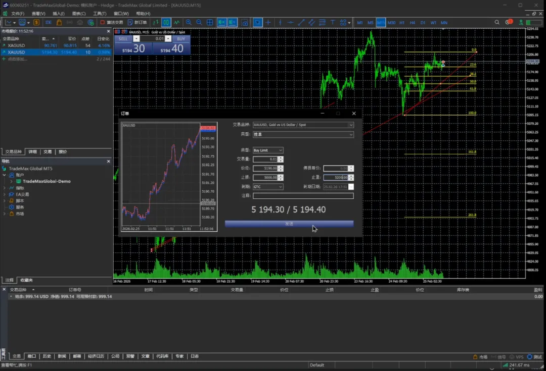Switch chart timeframe to H1
Screen dimensions: 546x371
(402, 23)
